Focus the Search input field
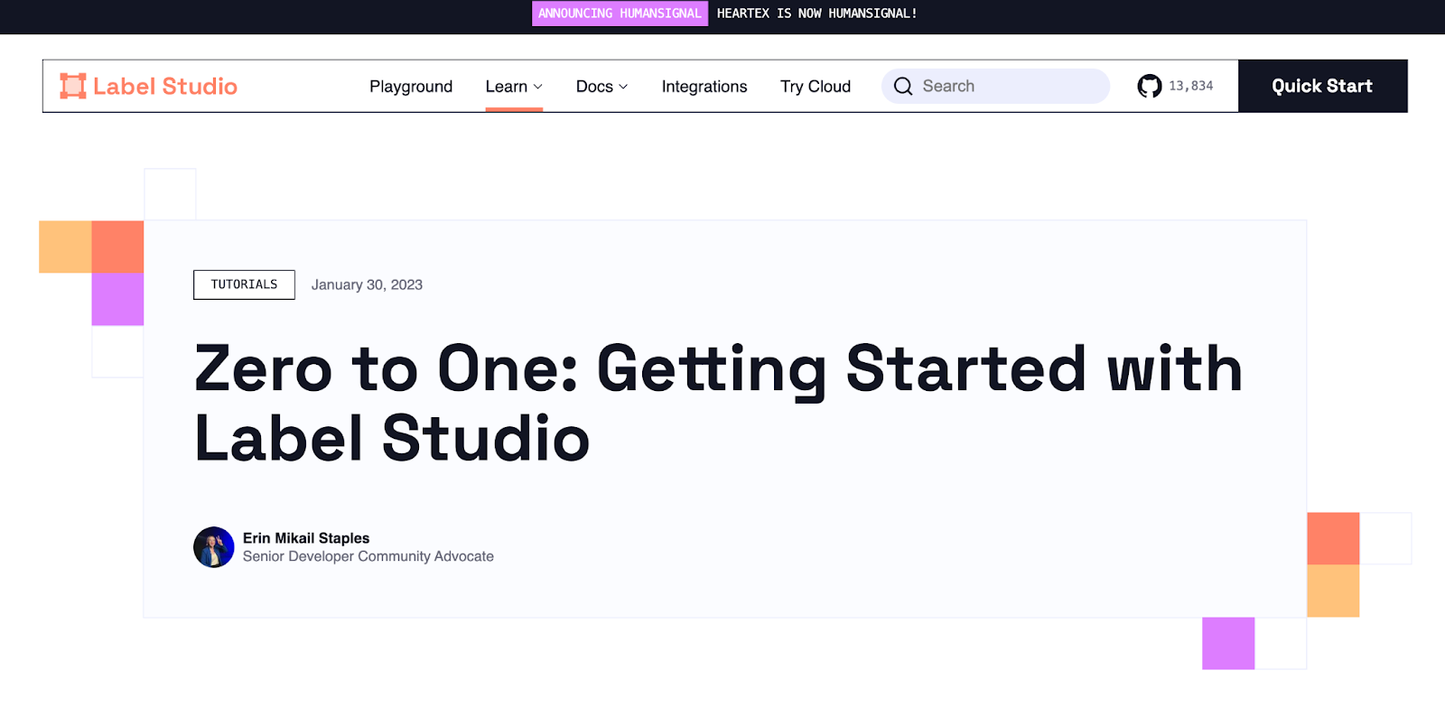Screen dimensions: 1445x717 [x=995, y=86]
